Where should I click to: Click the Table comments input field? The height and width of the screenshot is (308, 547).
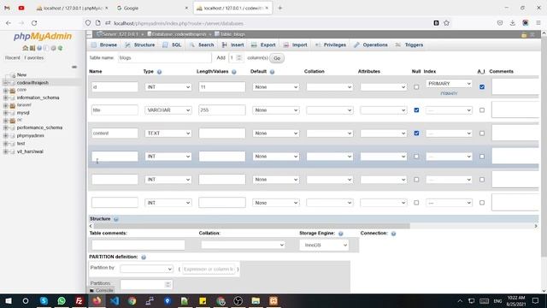pos(138,245)
